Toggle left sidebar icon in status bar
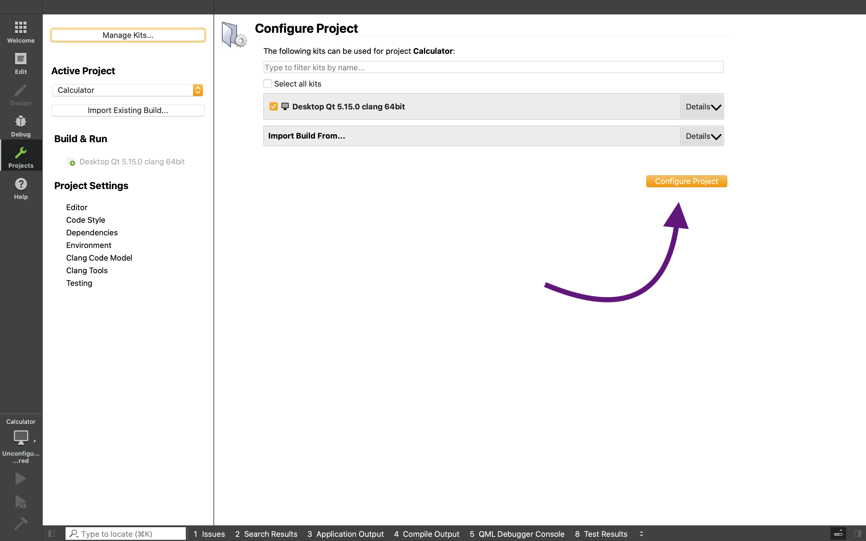Screen dimensions: 866x541 (x=51, y=533)
